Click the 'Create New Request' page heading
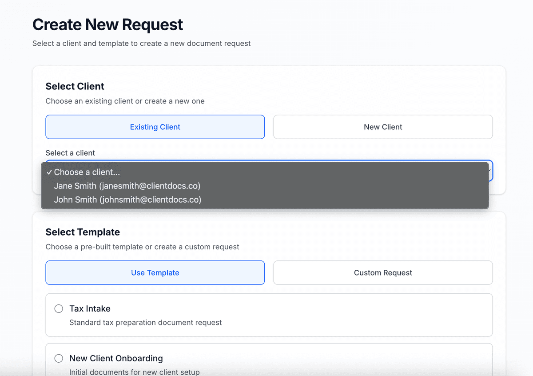Viewport: 533px width, 376px height. click(107, 24)
